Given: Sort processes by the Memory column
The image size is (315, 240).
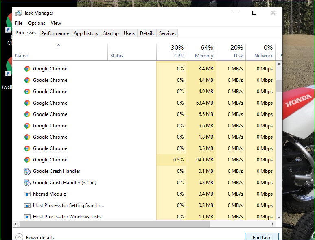Looking at the screenshot, I should coord(201,52).
